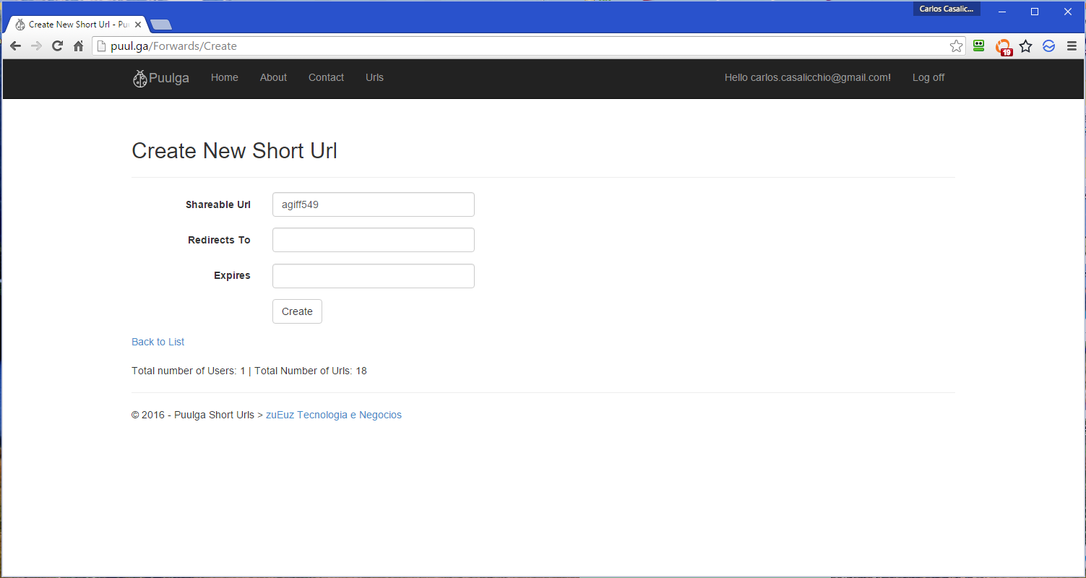Go to the Contact page
The image size is (1086, 578).
click(x=326, y=77)
